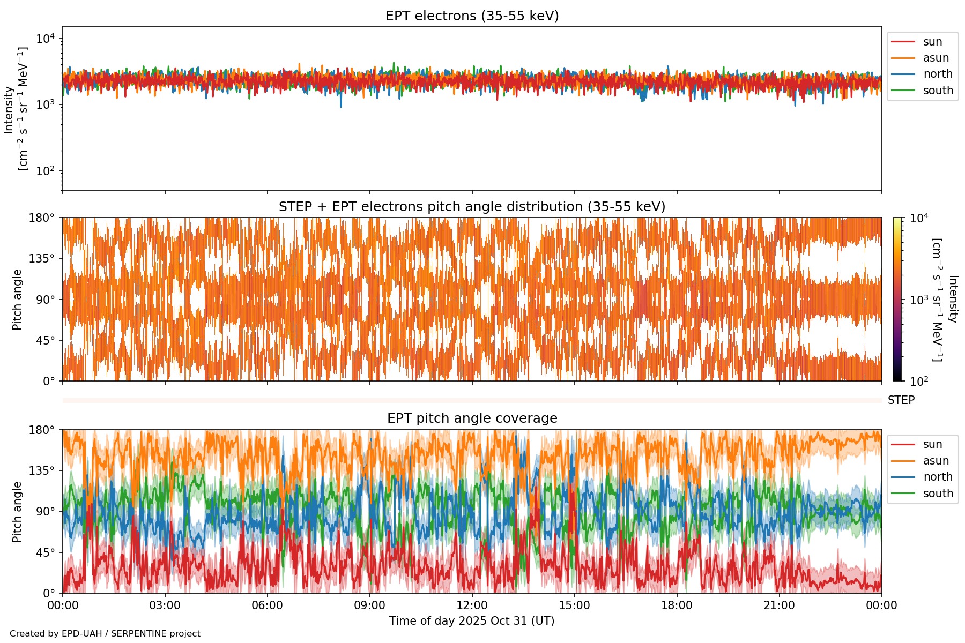Screen dimensions: 965x643
Task: Click the 'Time of day 2025 Oct 31 (UT)' label
Action: (x=472, y=621)
